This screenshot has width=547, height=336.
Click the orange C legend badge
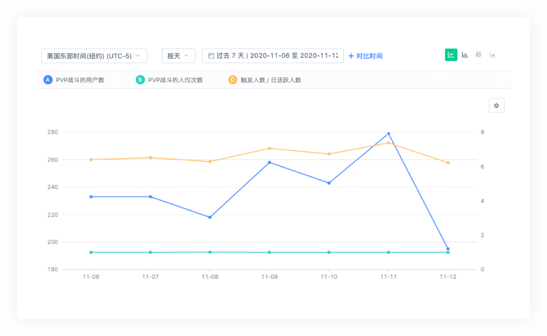click(x=233, y=80)
